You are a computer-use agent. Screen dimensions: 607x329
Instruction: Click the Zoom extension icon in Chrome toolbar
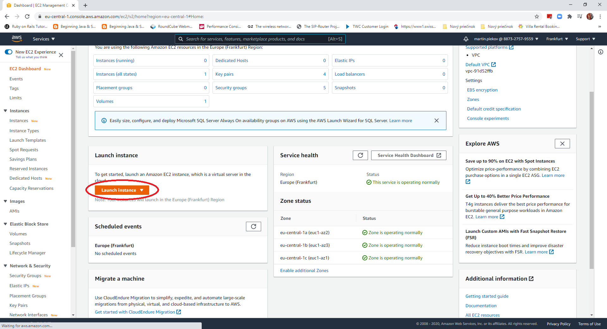[x=559, y=16]
